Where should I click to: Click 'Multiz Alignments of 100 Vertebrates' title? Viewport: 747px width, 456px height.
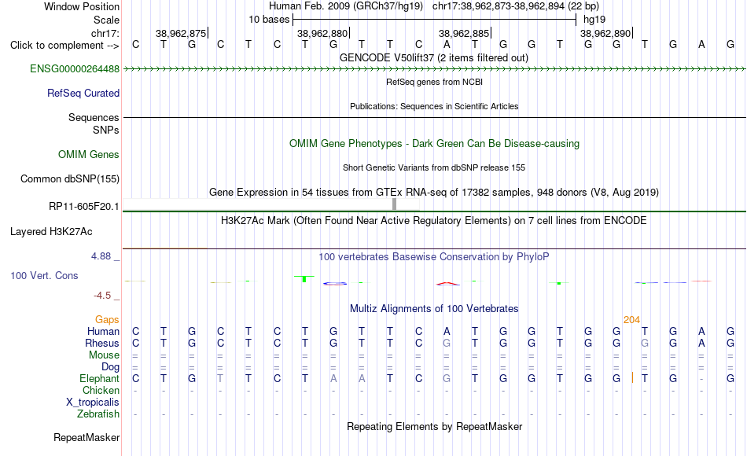(434, 309)
